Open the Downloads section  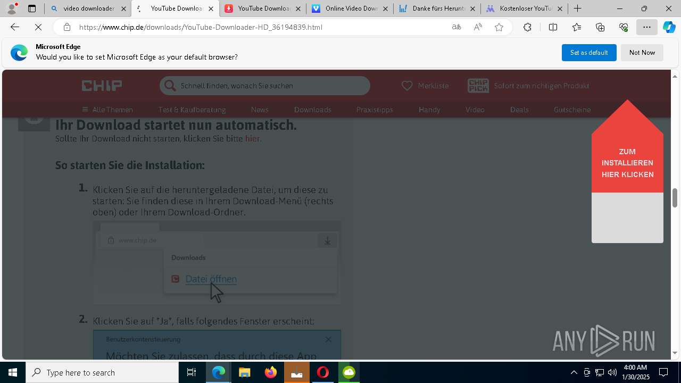tap(313, 110)
